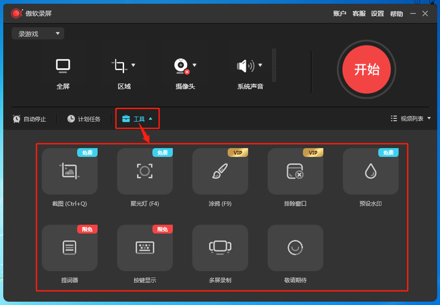Viewport: 440px width, 305px height.
Task: Click the 排除窗口 label text
Action: pyautogui.click(x=295, y=204)
